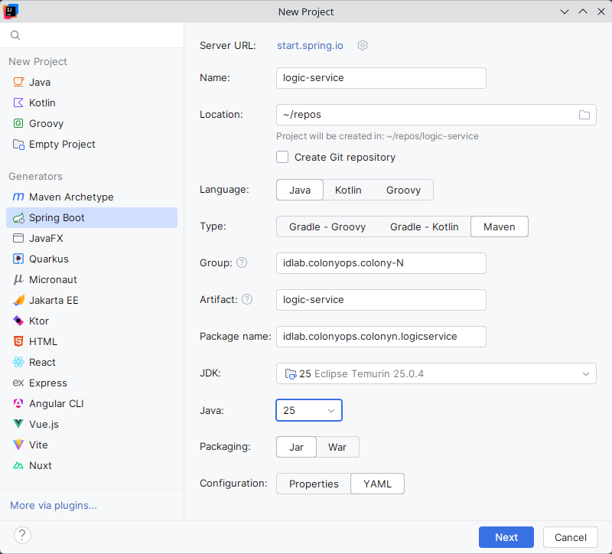Select the Kotlin project type

coord(92,103)
